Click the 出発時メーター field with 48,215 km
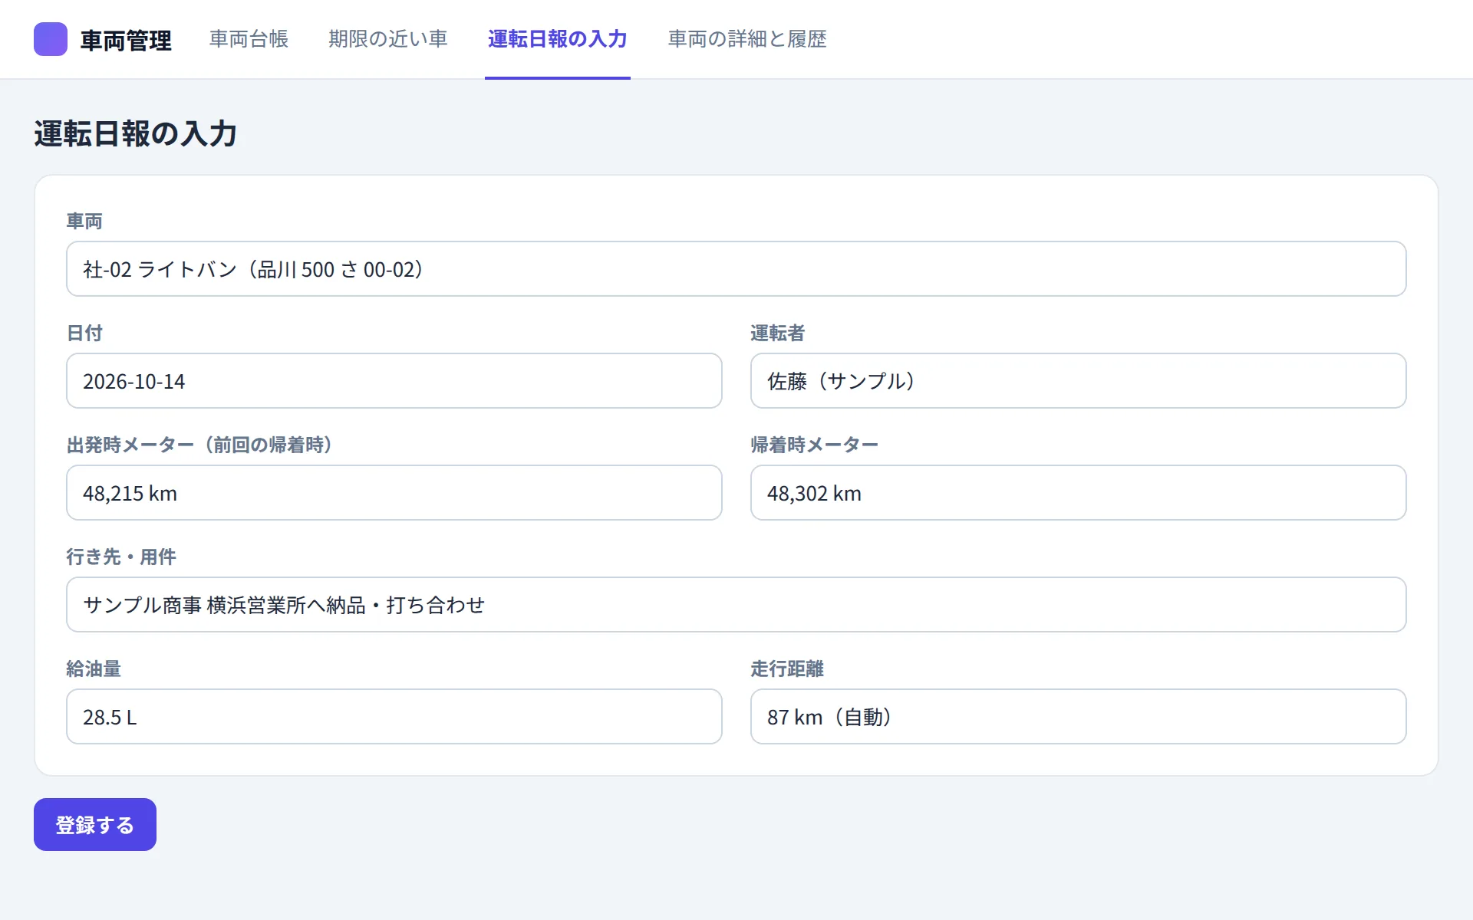Screen dimensions: 1473x920 [394, 493]
